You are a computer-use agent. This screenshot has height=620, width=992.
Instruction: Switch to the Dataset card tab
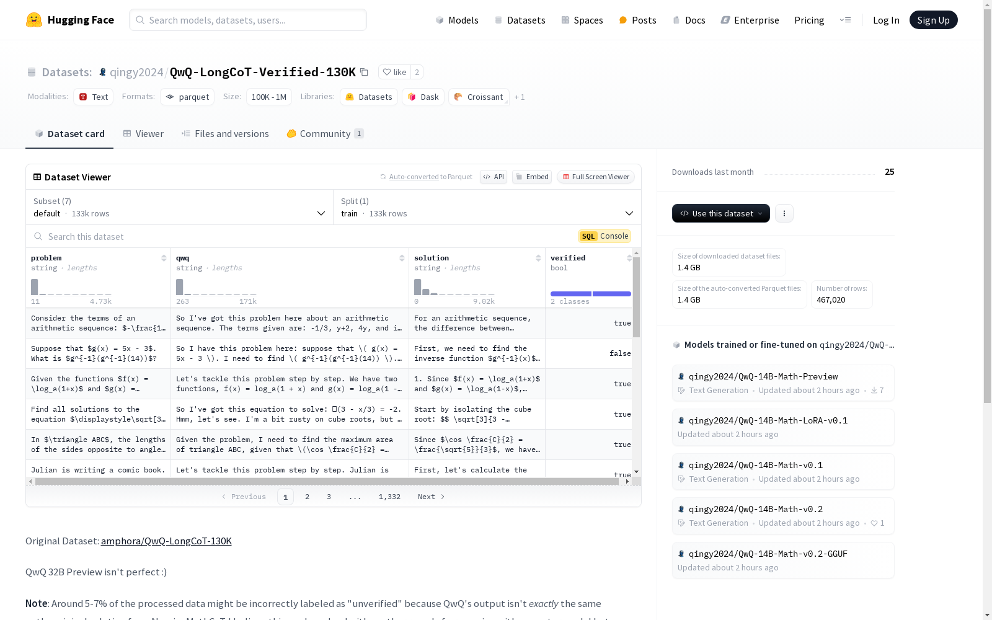[x=69, y=134]
